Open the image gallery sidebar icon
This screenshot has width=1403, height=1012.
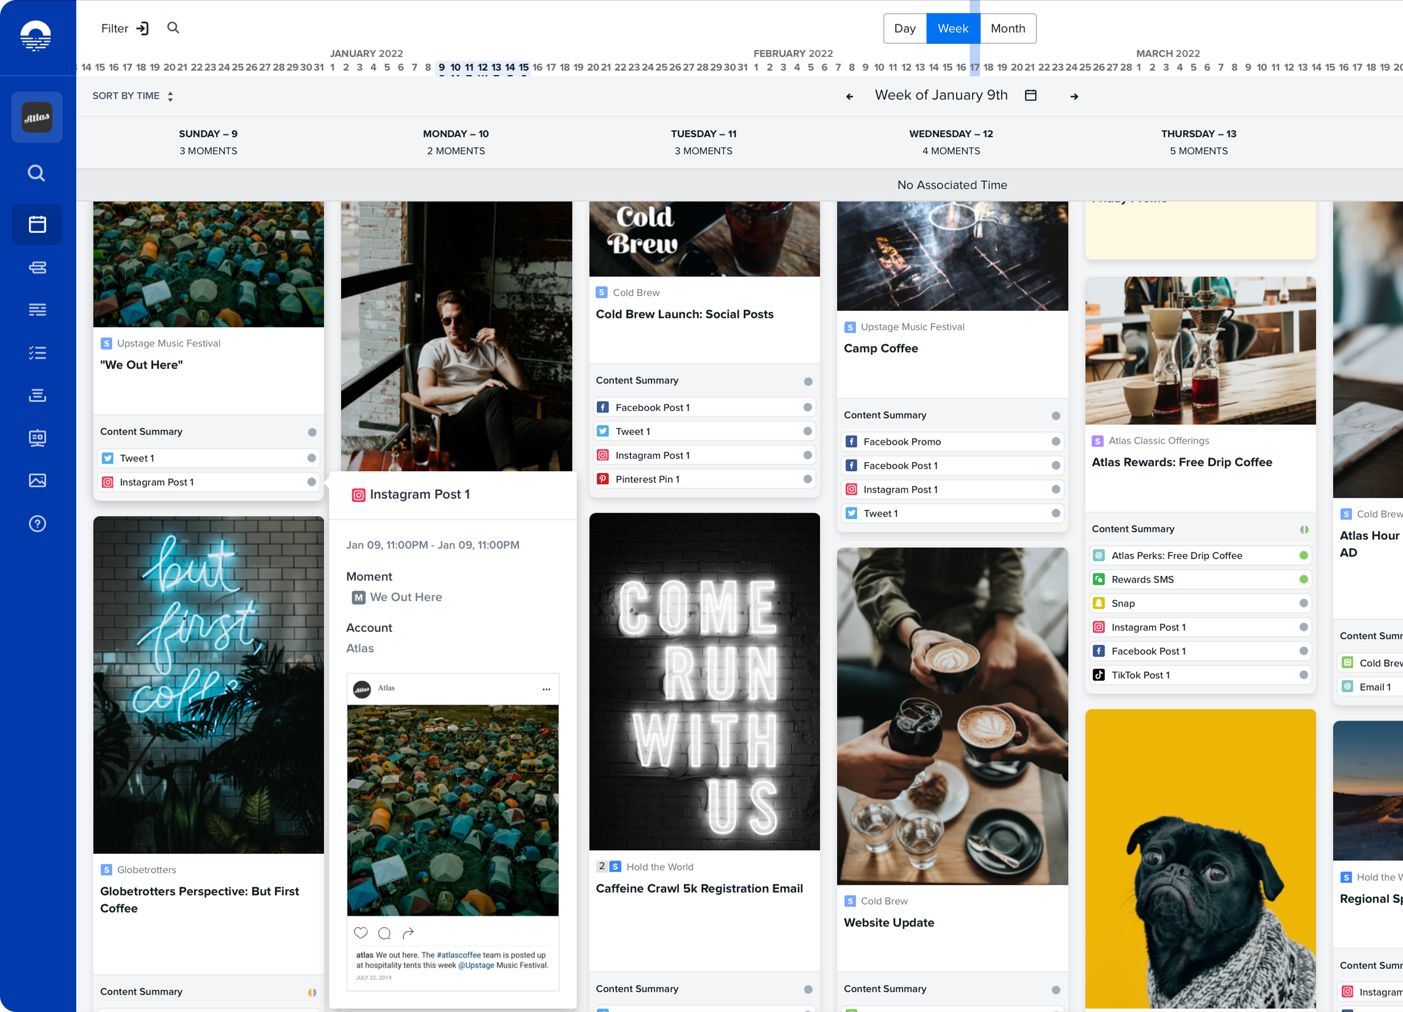[x=37, y=480]
